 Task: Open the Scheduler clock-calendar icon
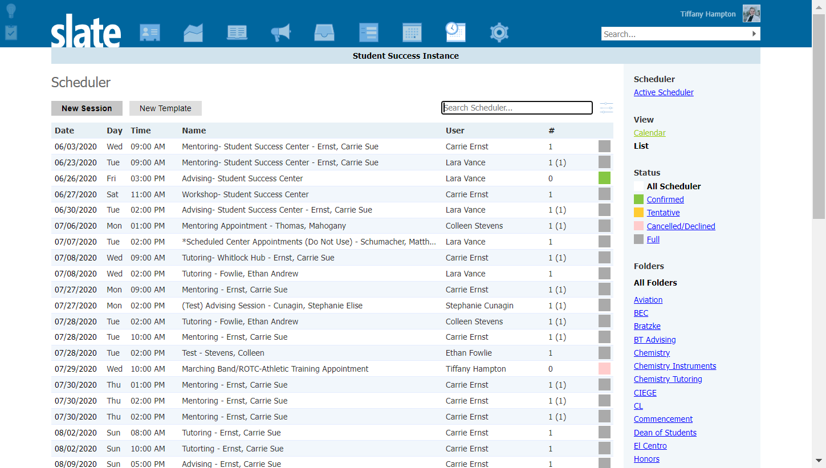click(x=455, y=32)
